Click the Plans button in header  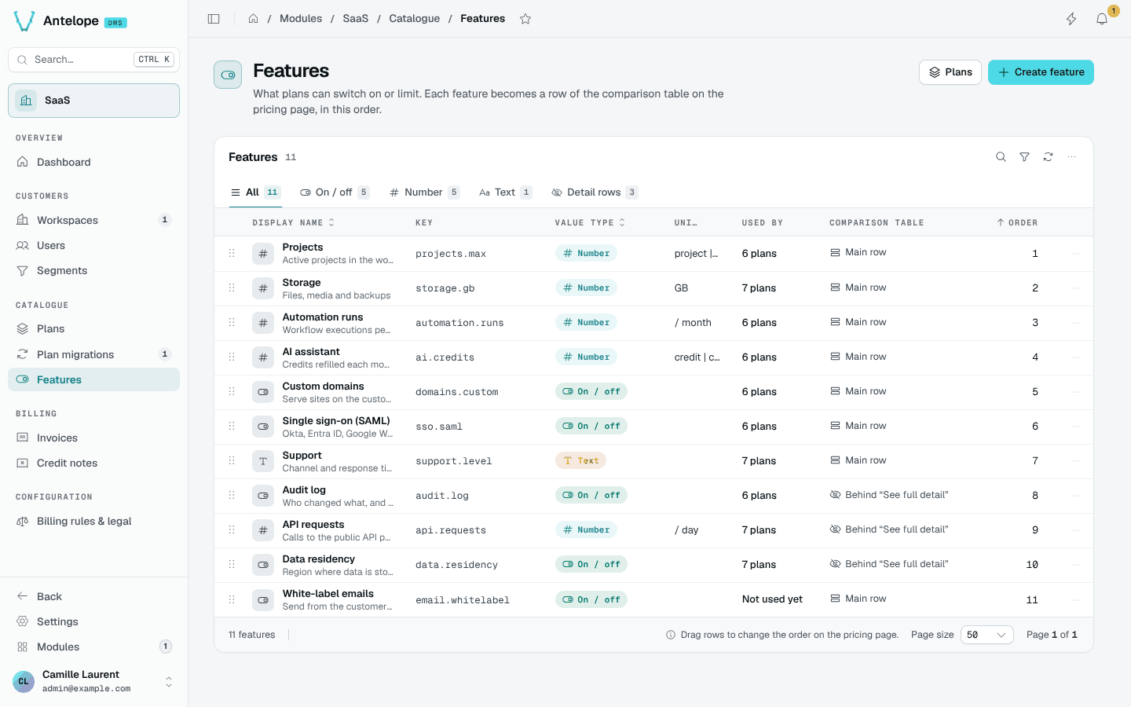950,72
